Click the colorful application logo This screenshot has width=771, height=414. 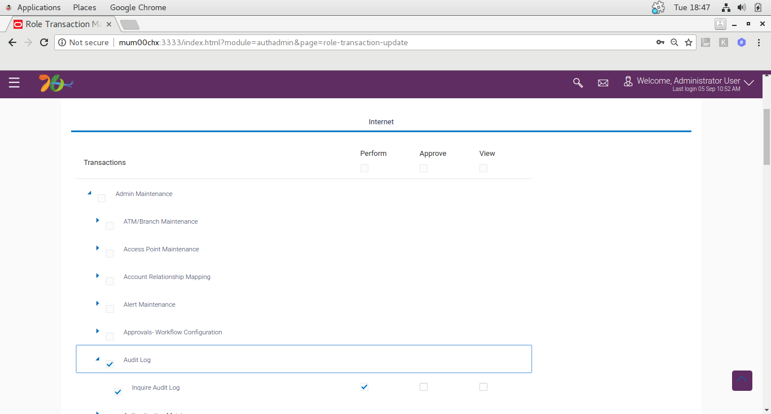(56, 84)
